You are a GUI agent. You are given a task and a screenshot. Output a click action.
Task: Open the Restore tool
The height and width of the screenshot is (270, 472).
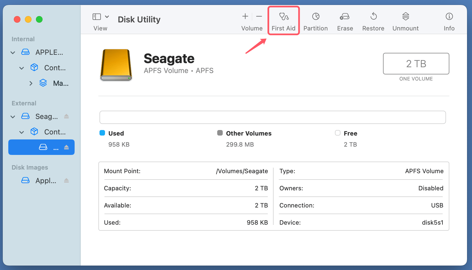(x=373, y=21)
